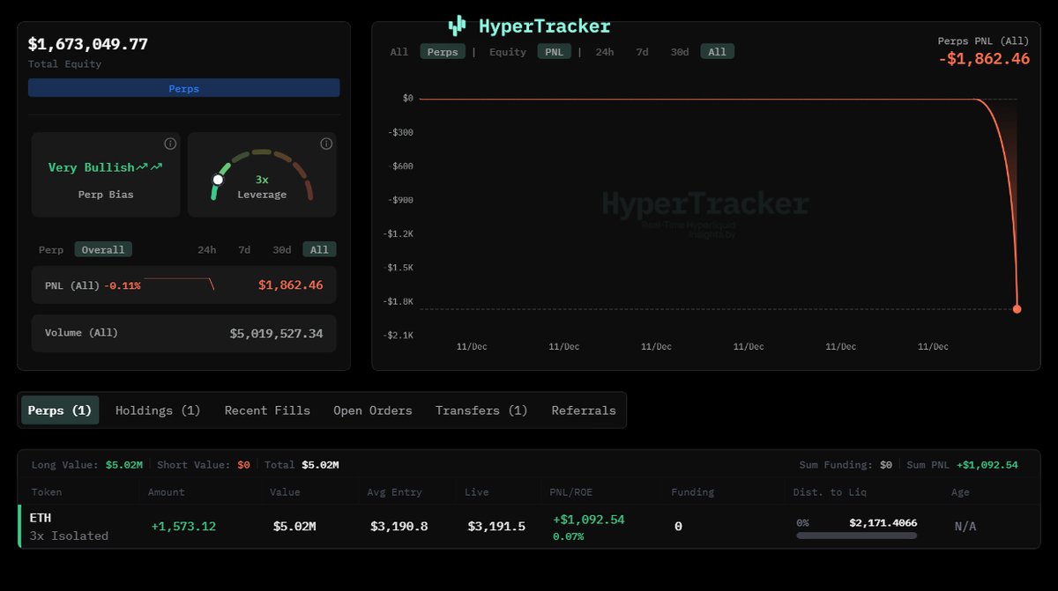The width and height of the screenshot is (1058, 591).
Task: Click the Very Bullish trend arrows icon
Action: pos(150,166)
